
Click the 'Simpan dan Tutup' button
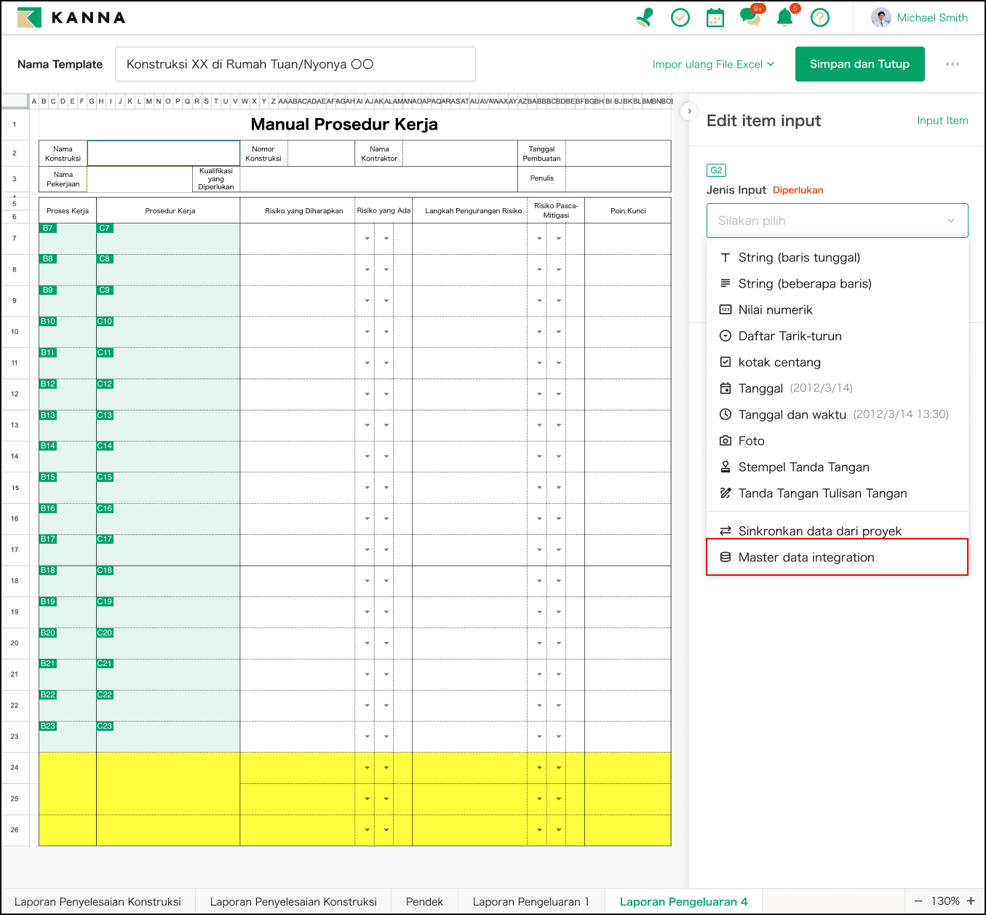pyautogui.click(x=859, y=64)
